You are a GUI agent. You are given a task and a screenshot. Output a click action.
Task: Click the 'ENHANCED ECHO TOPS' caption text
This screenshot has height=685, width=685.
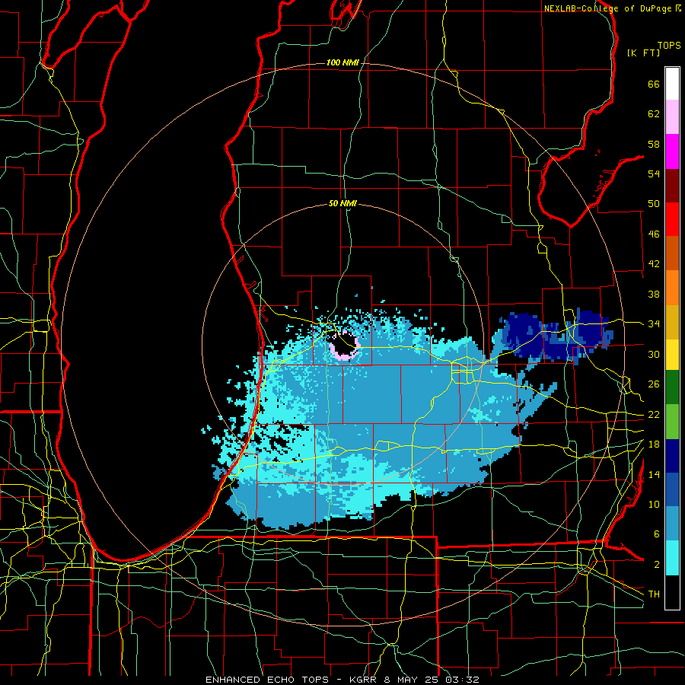click(x=267, y=680)
